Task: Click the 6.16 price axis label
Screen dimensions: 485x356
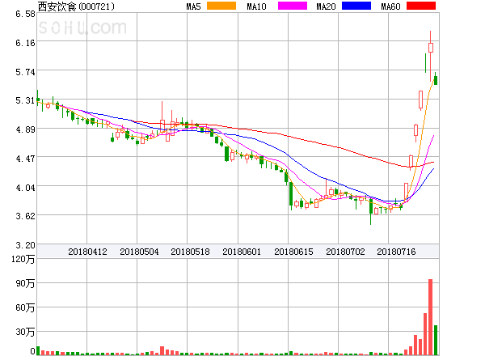Action: [25, 43]
